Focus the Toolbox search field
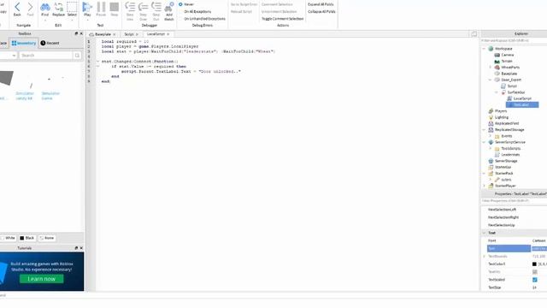 (x=45, y=56)
